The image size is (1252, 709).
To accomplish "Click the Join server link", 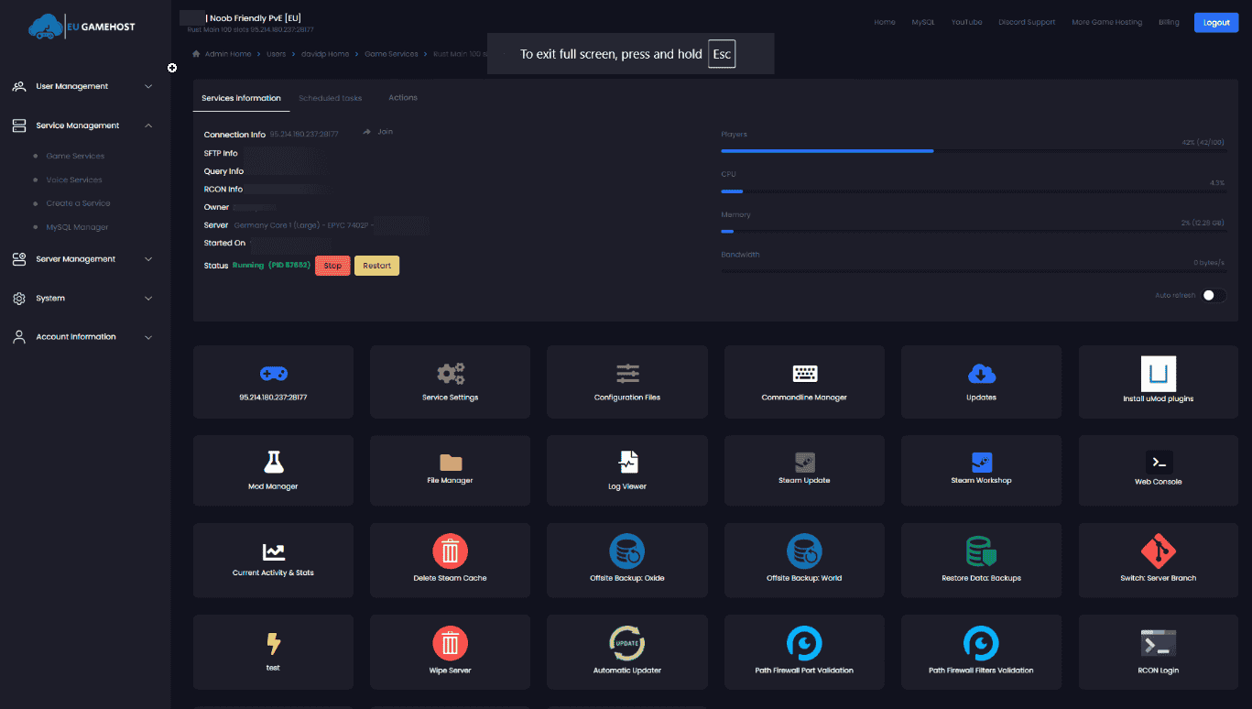I will pyautogui.click(x=378, y=132).
